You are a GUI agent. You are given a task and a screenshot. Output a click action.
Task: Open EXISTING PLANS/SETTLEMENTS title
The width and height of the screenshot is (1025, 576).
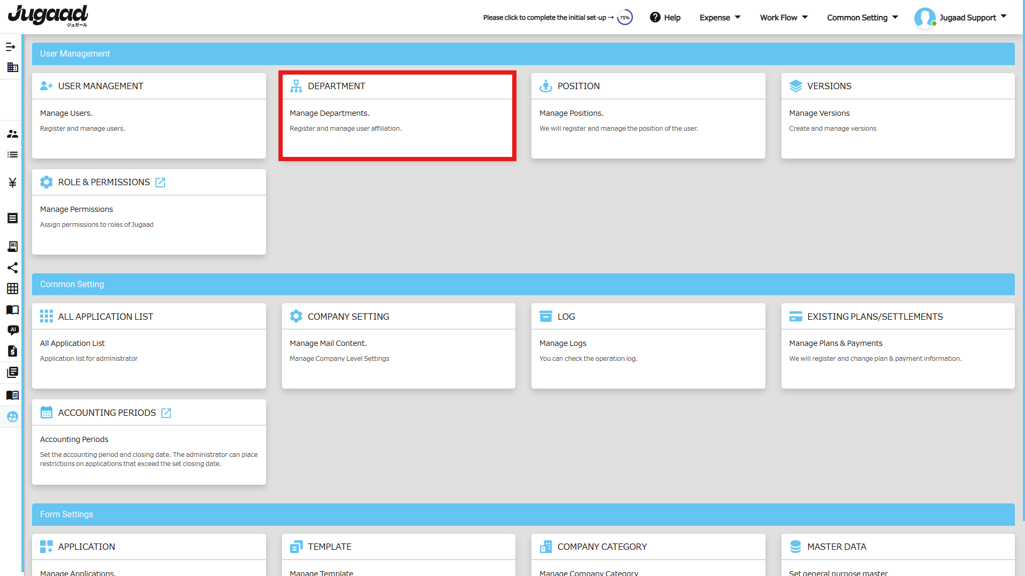coord(875,317)
